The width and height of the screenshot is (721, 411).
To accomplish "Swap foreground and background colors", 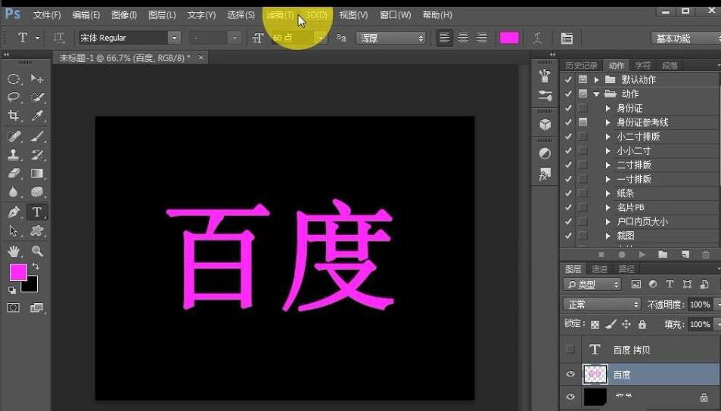I will tap(36, 267).
